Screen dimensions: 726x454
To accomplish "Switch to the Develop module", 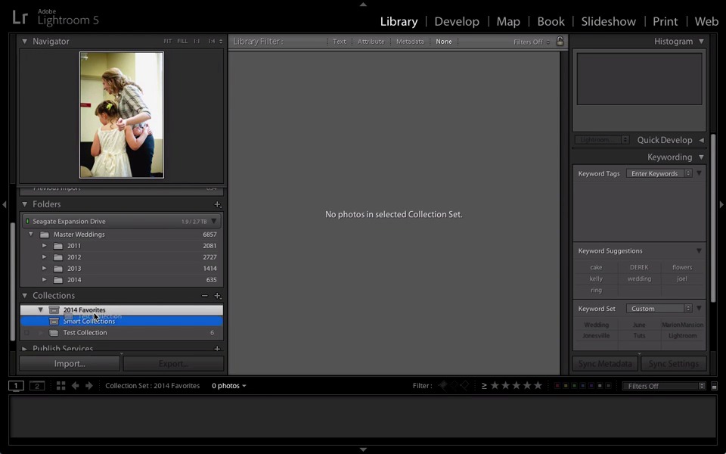I will click(x=457, y=21).
